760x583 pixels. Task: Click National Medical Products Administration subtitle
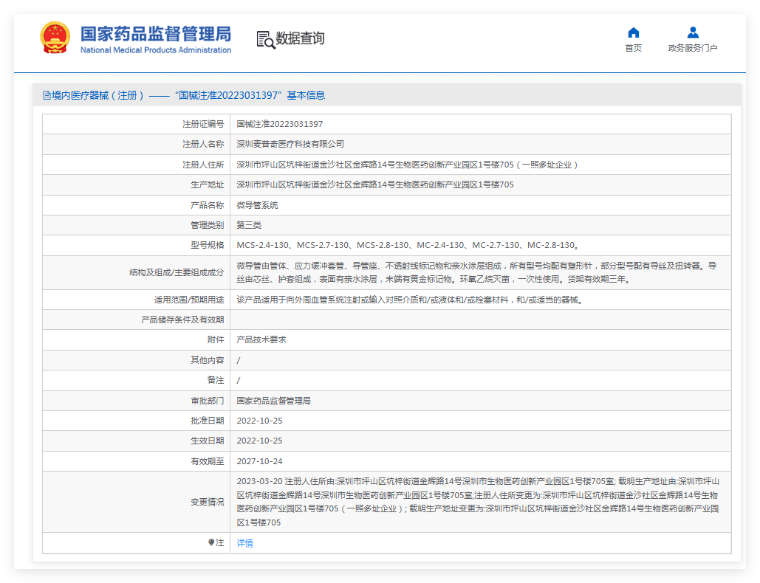[156, 50]
